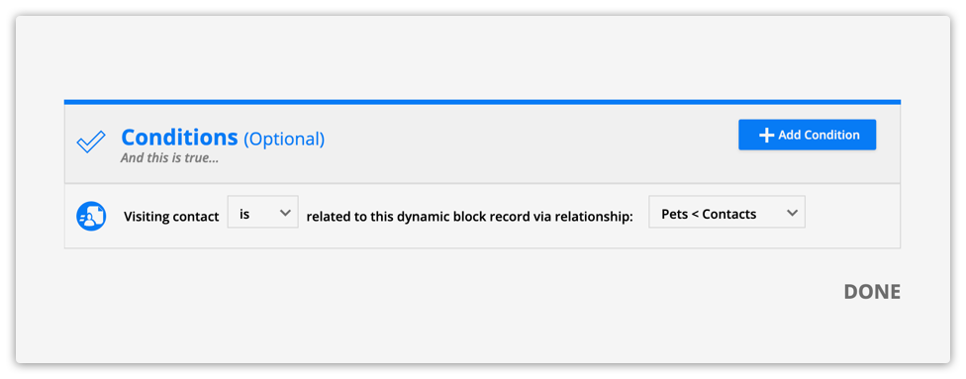Open the Pets < Contacts relationship dropdown
The height and width of the screenshot is (379, 966).
pyautogui.click(x=726, y=212)
